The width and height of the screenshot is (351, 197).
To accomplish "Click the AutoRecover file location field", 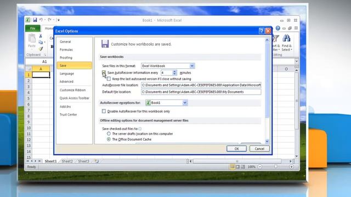I will tap(201, 85).
